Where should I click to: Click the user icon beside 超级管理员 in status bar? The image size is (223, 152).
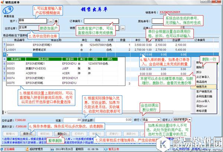tap(27, 149)
